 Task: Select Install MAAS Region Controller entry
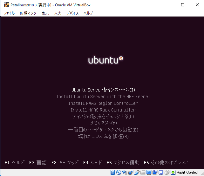point(103,103)
